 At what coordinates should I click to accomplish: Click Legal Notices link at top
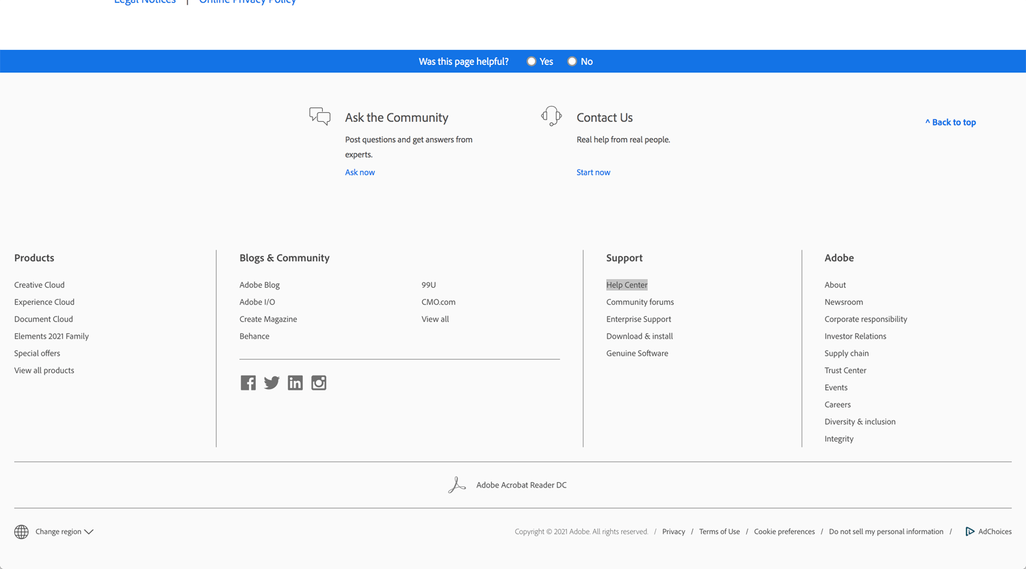tap(145, 2)
